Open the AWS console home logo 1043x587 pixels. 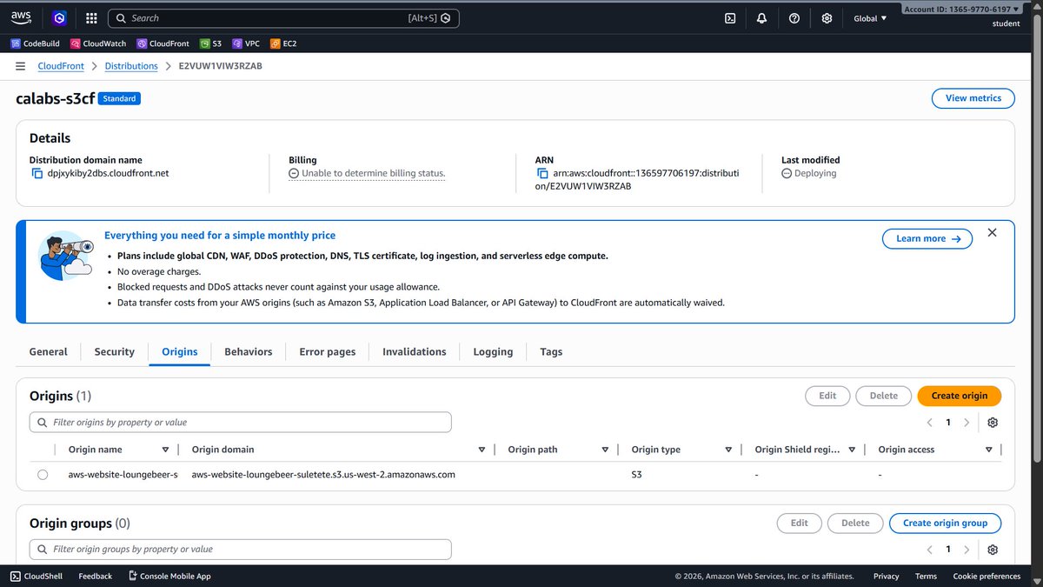click(x=22, y=17)
